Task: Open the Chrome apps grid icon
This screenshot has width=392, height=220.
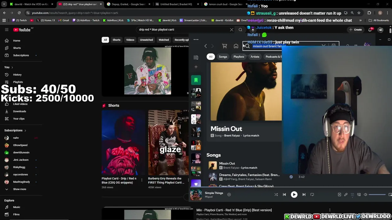Action: pos(4,20)
